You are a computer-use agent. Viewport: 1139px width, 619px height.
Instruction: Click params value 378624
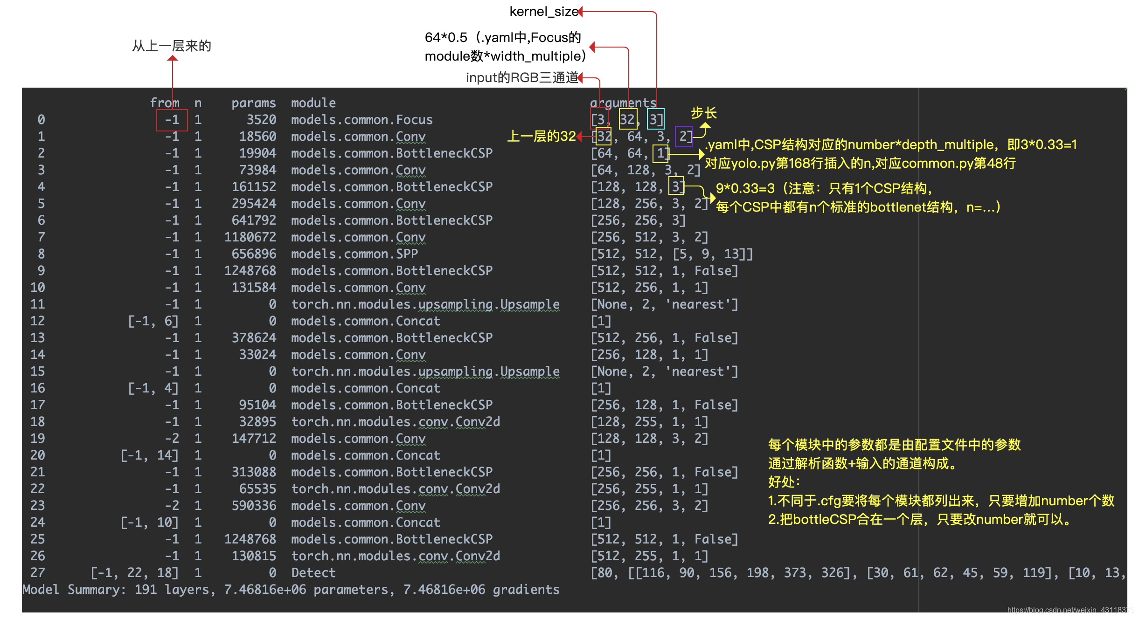254,338
